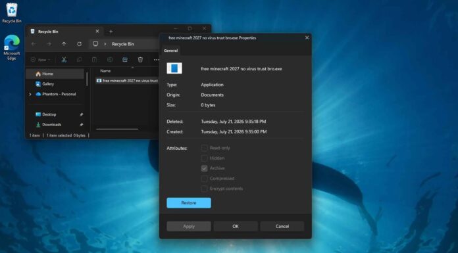Open the Downloads quick access folder

click(x=55, y=125)
